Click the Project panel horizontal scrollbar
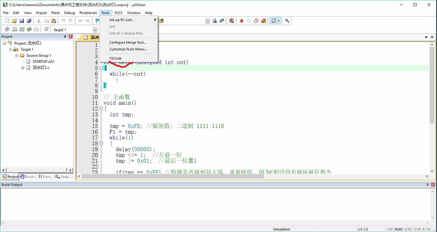 coord(37,170)
